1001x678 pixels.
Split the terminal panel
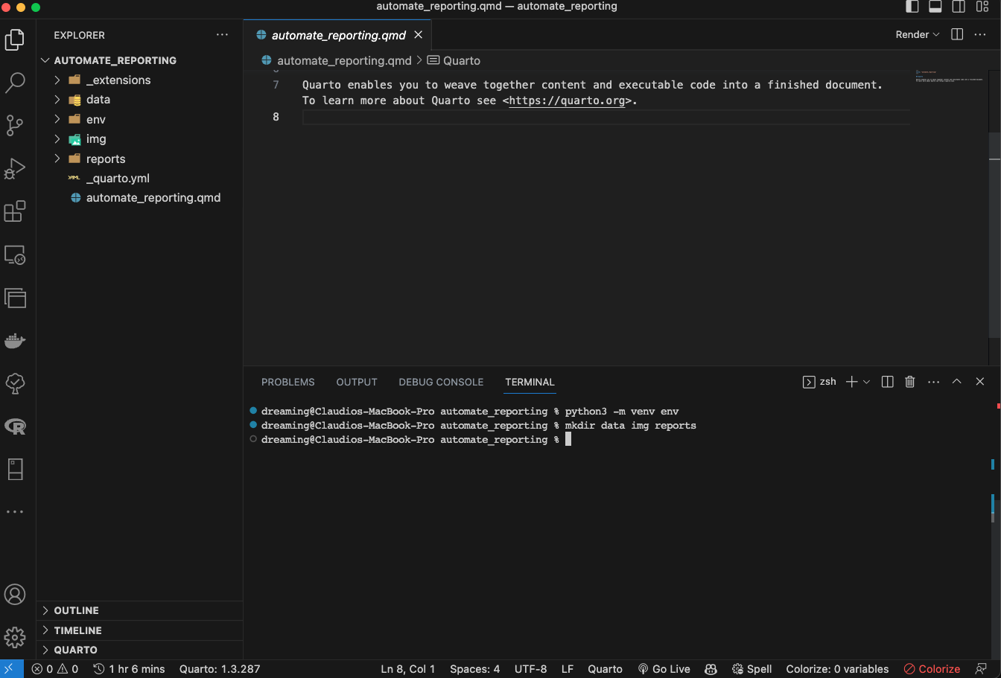(887, 382)
